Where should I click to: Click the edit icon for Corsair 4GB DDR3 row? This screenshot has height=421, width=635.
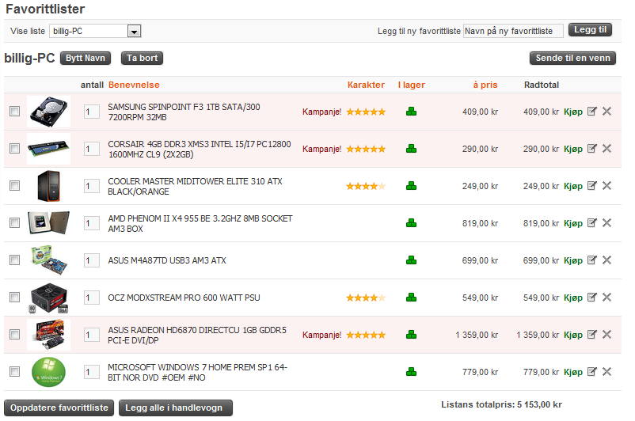point(591,149)
